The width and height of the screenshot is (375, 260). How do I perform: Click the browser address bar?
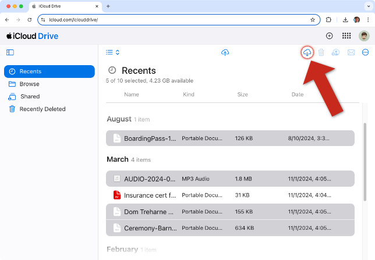pyautogui.click(x=179, y=20)
